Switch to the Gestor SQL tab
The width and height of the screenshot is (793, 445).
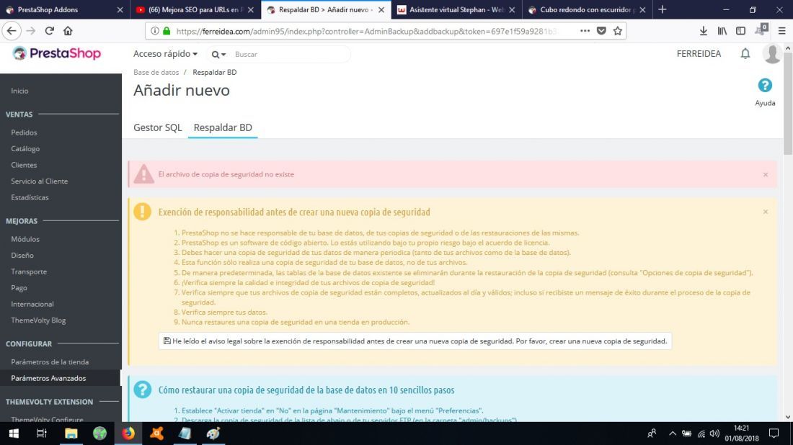click(x=157, y=127)
